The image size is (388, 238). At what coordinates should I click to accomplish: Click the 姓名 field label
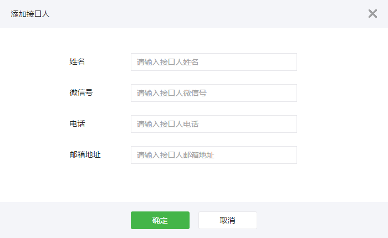point(77,61)
